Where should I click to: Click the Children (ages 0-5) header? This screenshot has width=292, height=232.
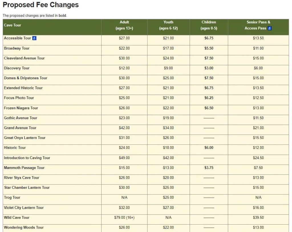[209, 25]
